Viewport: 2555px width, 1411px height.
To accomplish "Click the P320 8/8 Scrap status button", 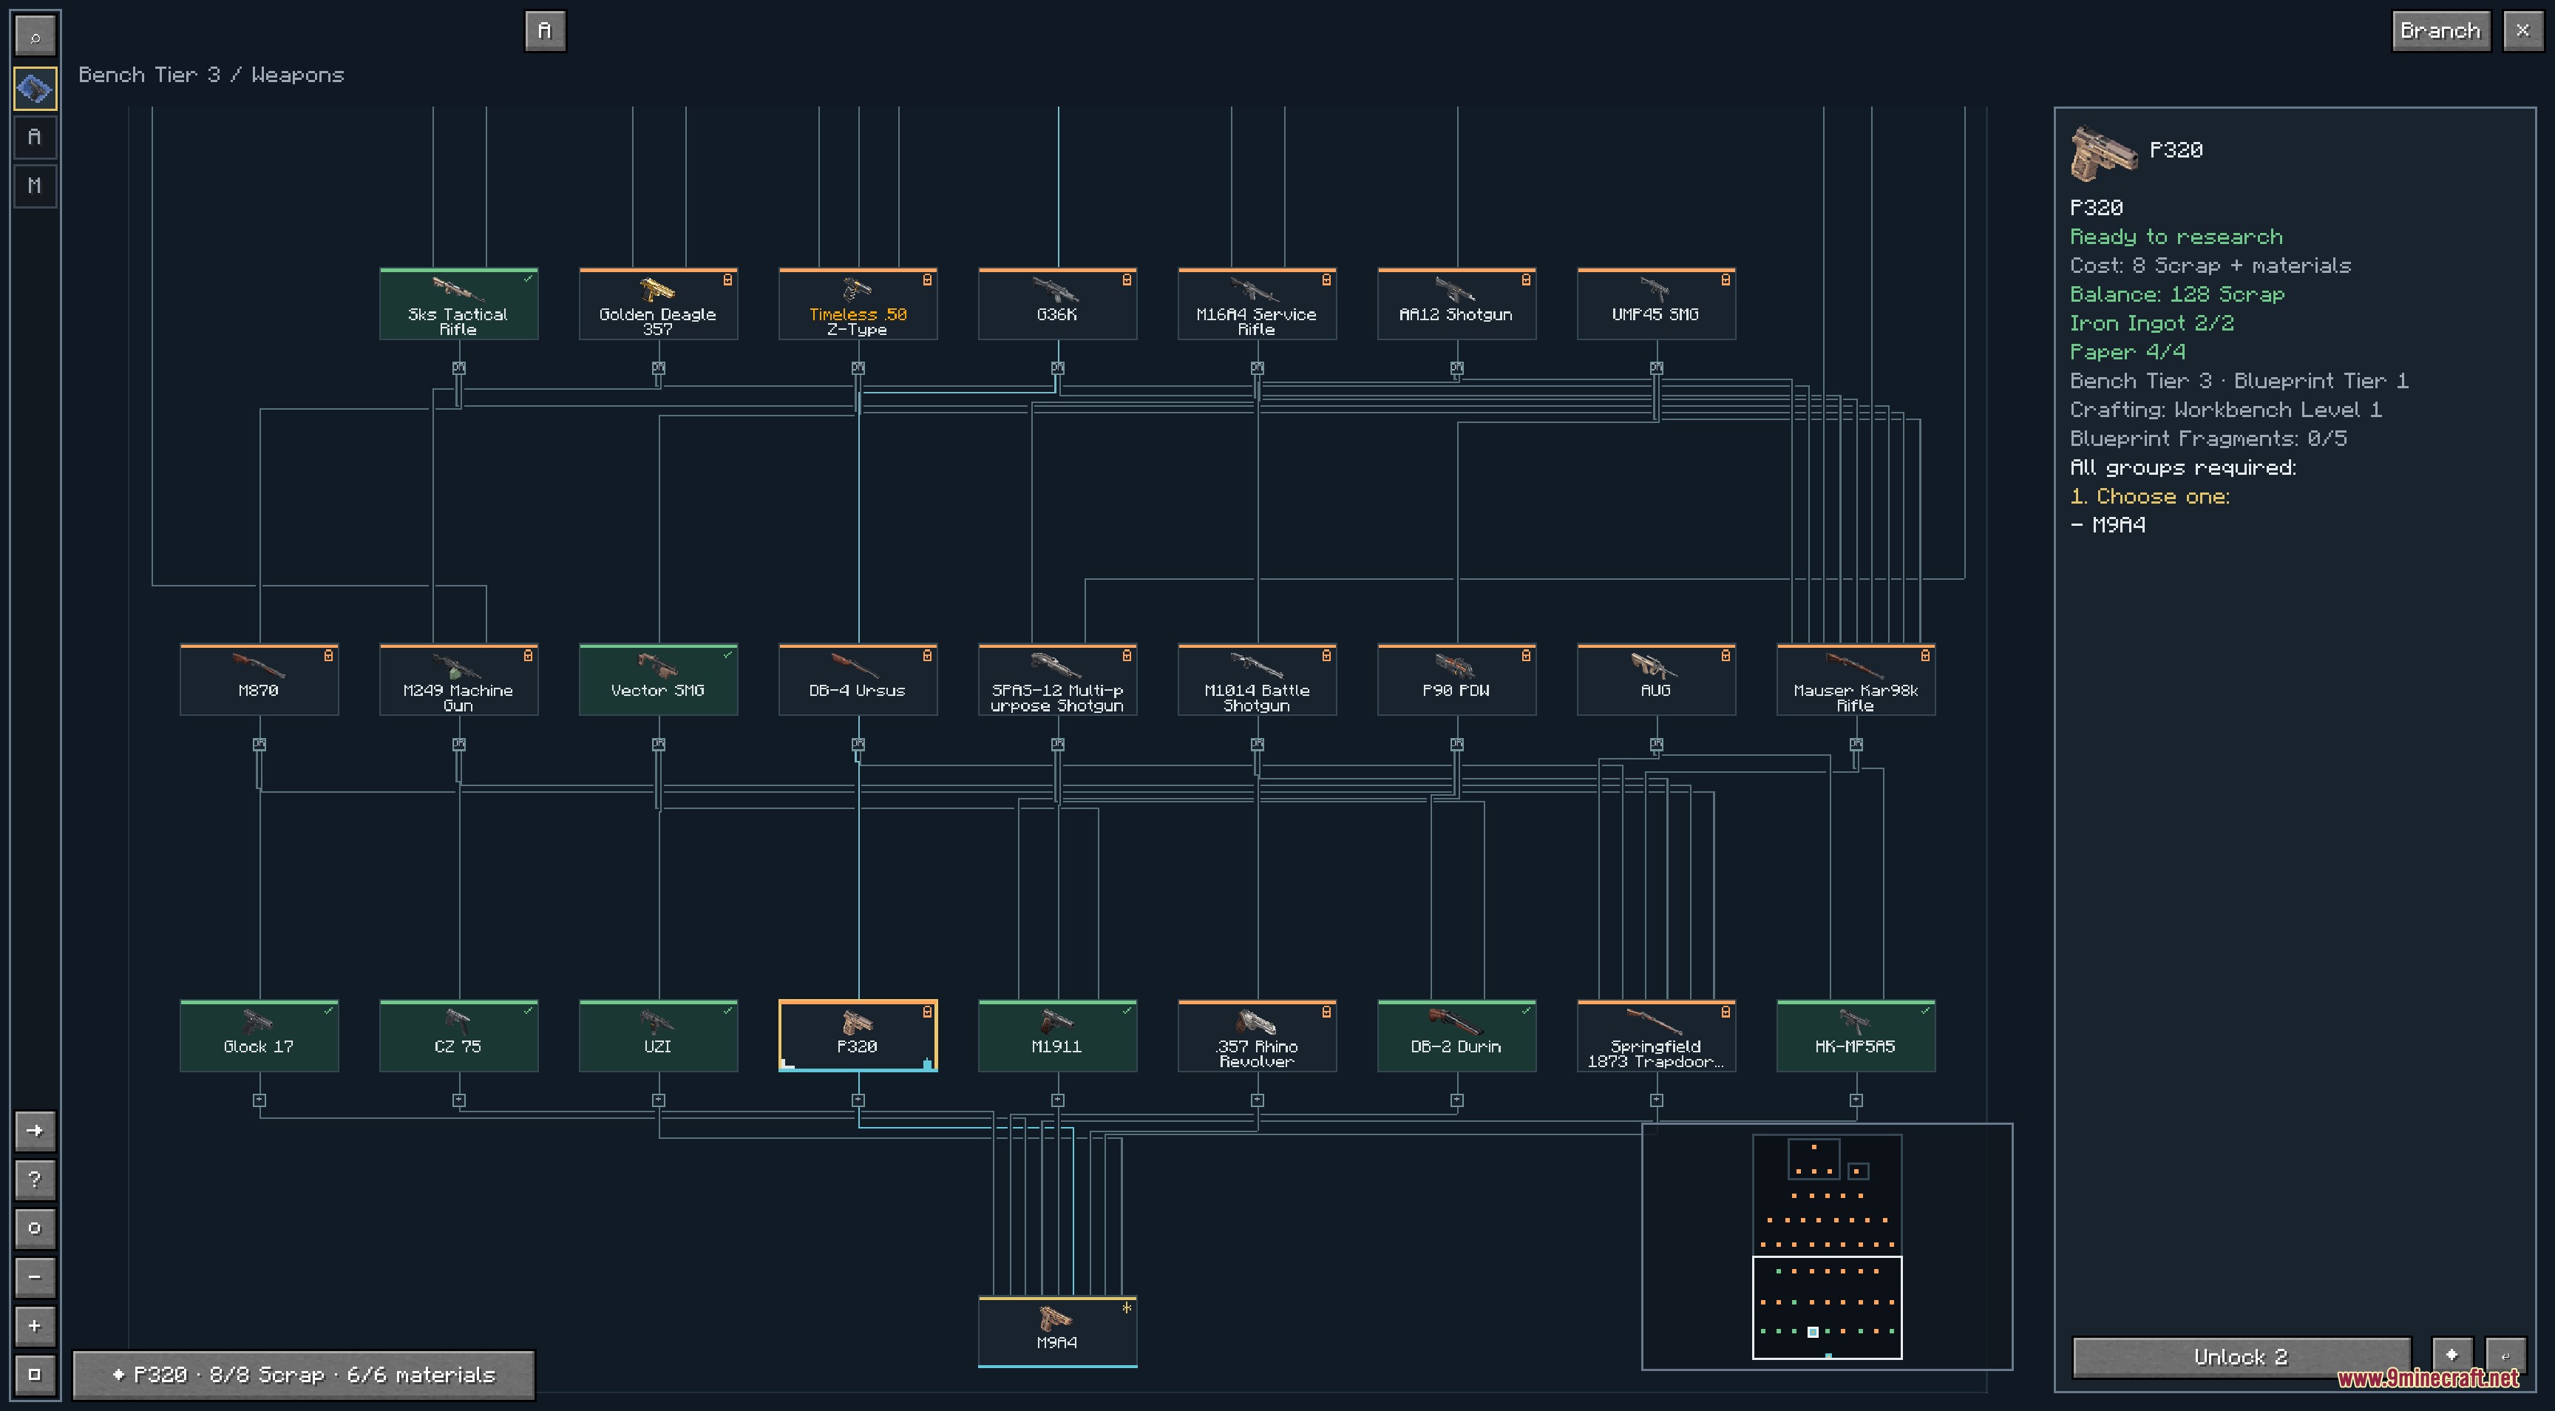I will pyautogui.click(x=304, y=1374).
